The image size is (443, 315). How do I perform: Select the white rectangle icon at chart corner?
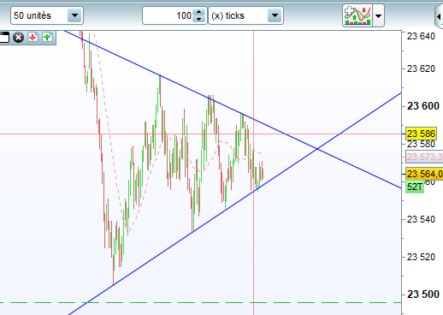[4, 38]
